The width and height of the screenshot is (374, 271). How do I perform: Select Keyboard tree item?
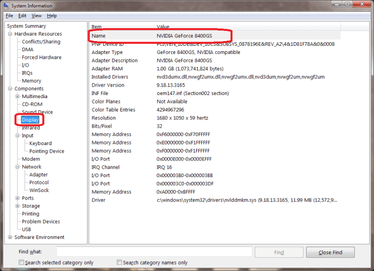pyautogui.click(x=40, y=144)
